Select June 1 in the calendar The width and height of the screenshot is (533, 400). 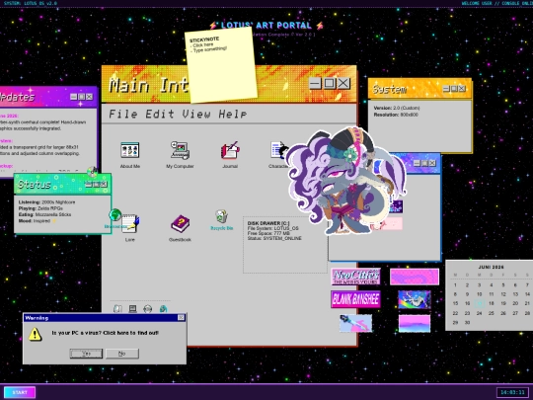tap(455, 285)
